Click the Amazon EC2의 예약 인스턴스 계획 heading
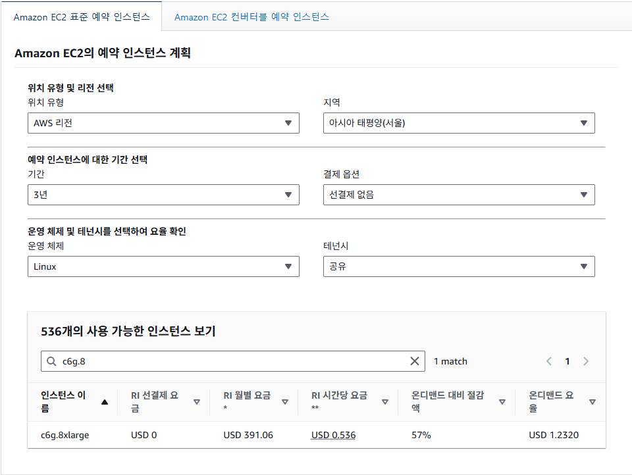Viewport: 632px width, 475px height. point(103,53)
